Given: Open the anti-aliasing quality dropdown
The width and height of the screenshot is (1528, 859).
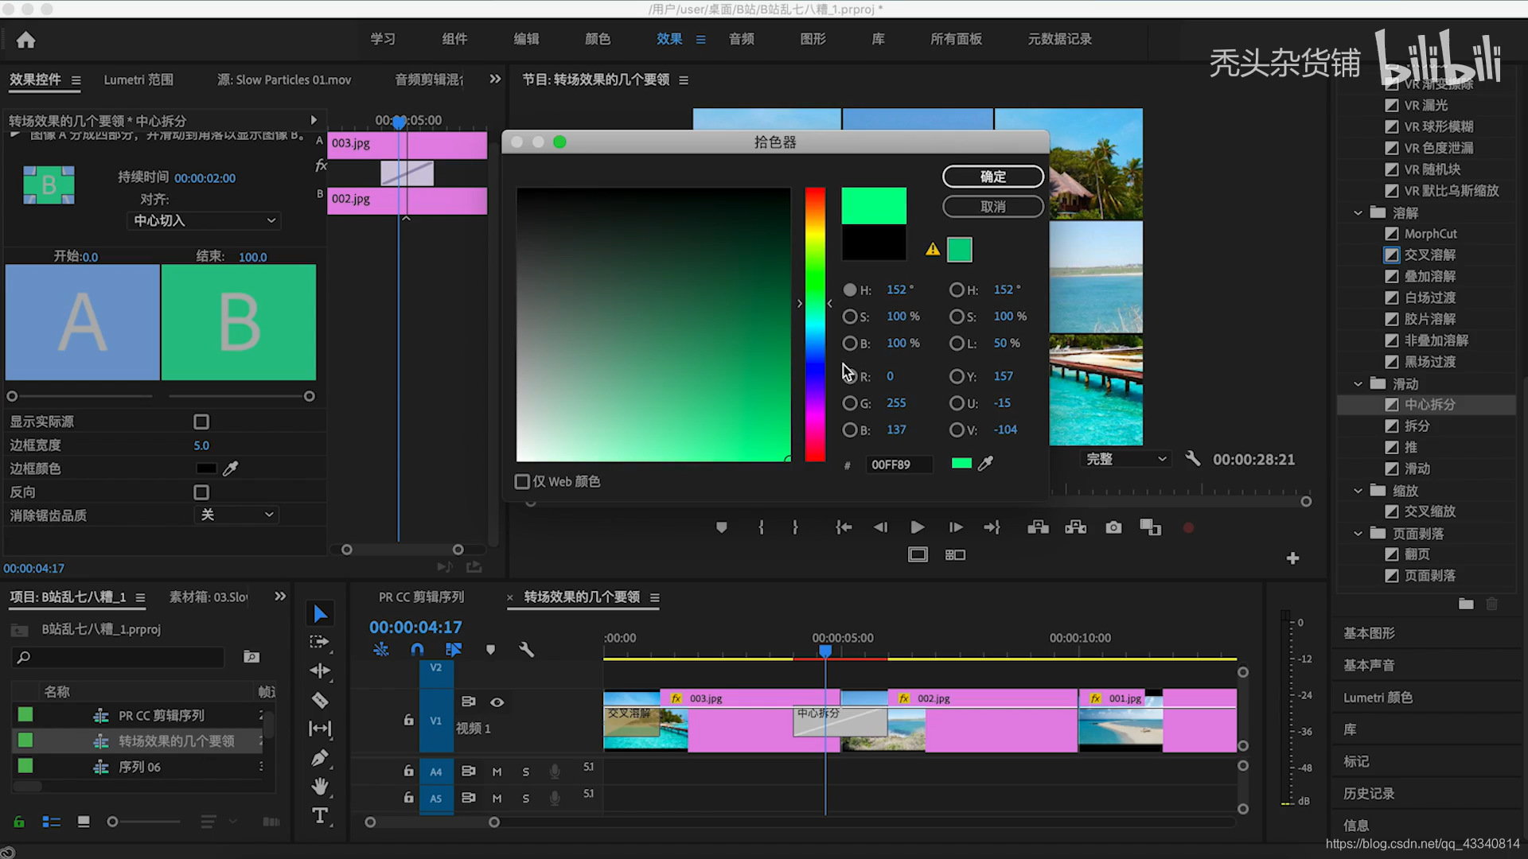Looking at the screenshot, I should tap(236, 515).
